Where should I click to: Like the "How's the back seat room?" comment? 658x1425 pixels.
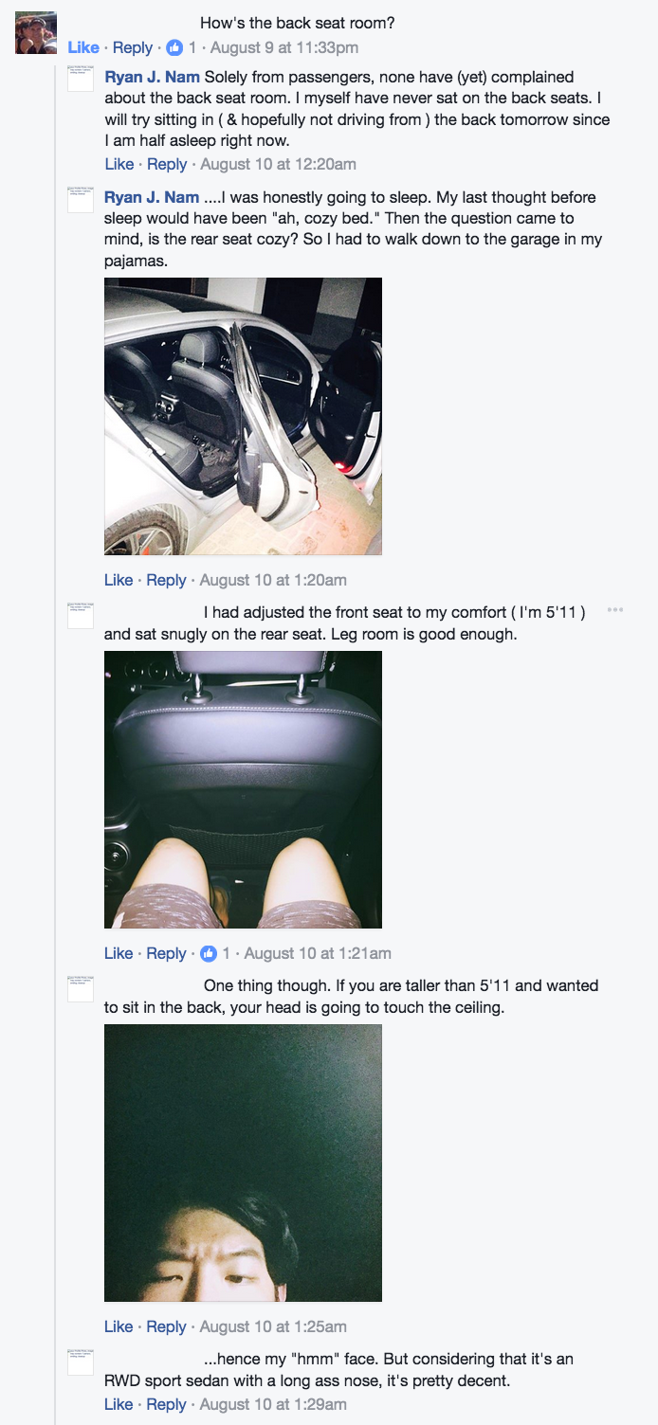[83, 47]
